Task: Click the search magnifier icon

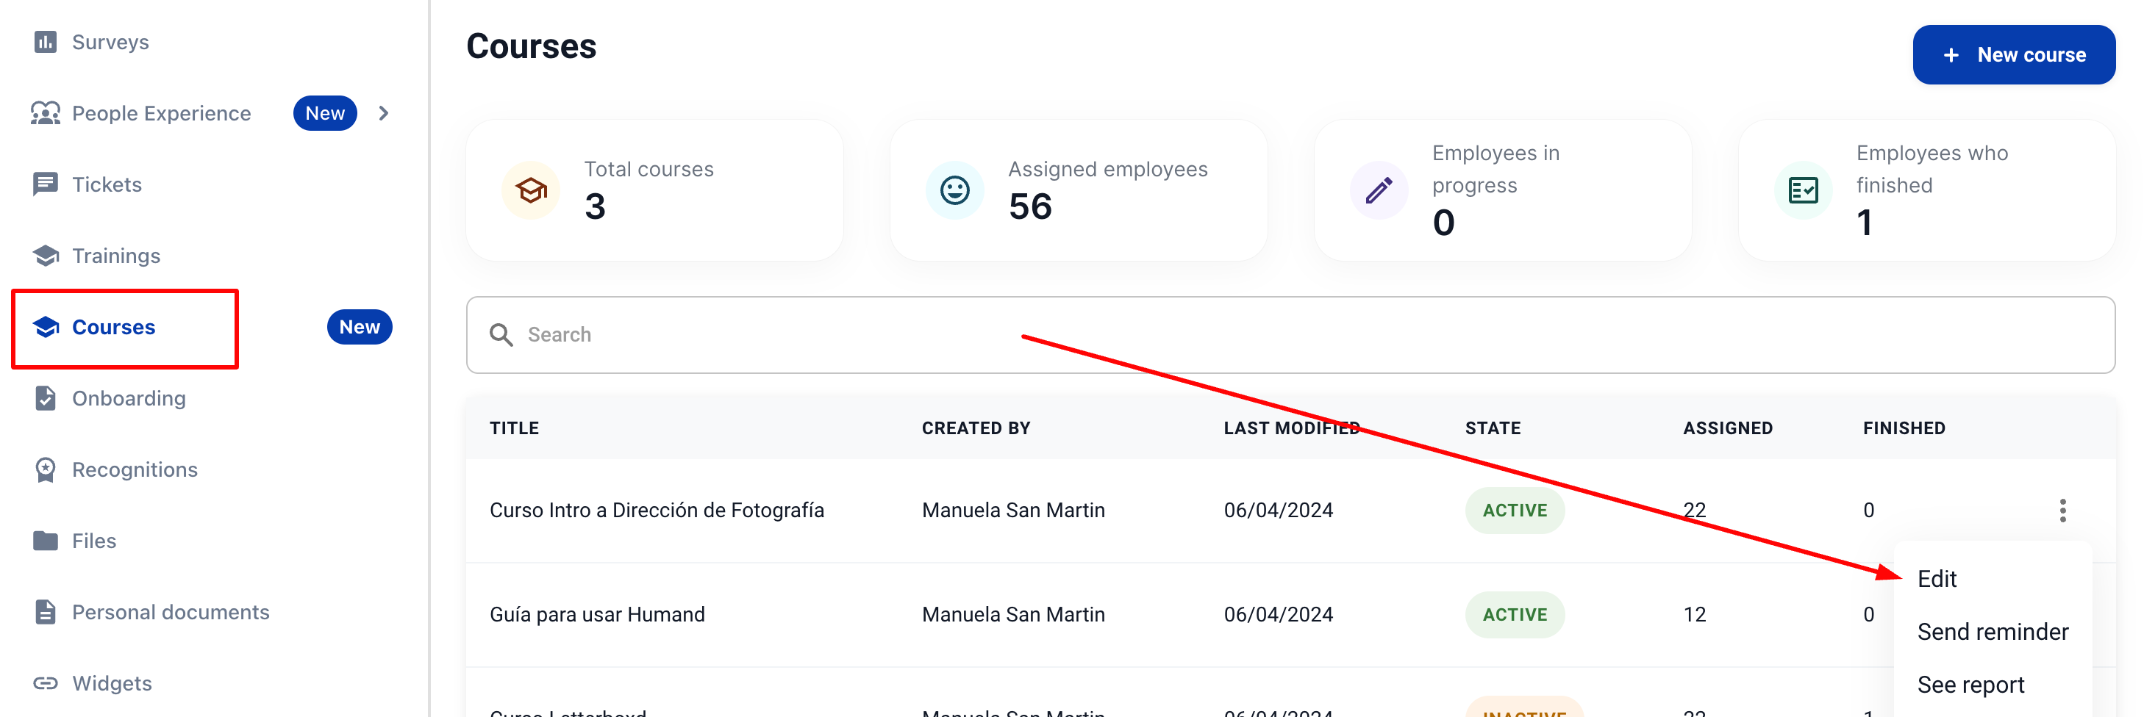Action: pos(501,334)
